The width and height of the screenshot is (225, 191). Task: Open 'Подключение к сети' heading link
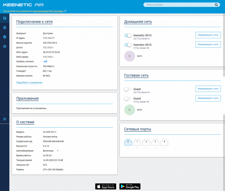34,22
